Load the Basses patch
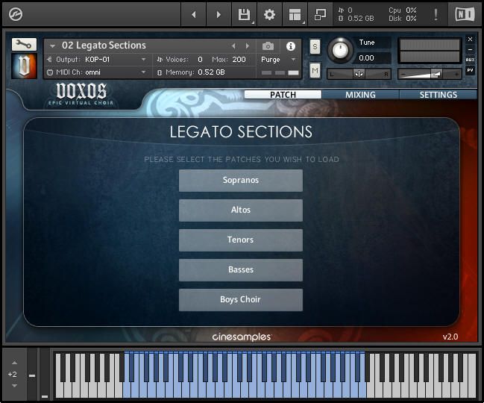The image size is (484, 403). pos(240,270)
